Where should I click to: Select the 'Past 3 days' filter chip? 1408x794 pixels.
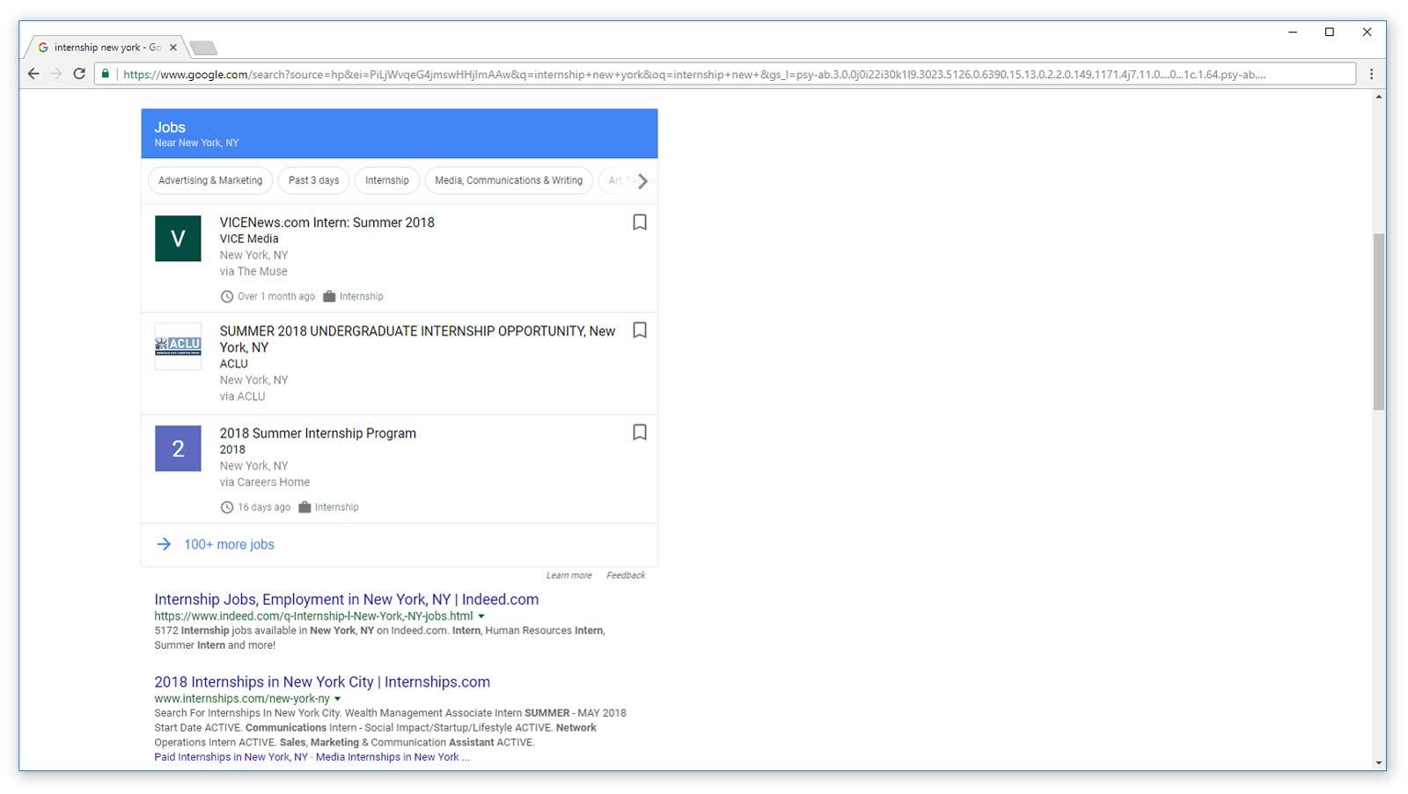tap(313, 180)
